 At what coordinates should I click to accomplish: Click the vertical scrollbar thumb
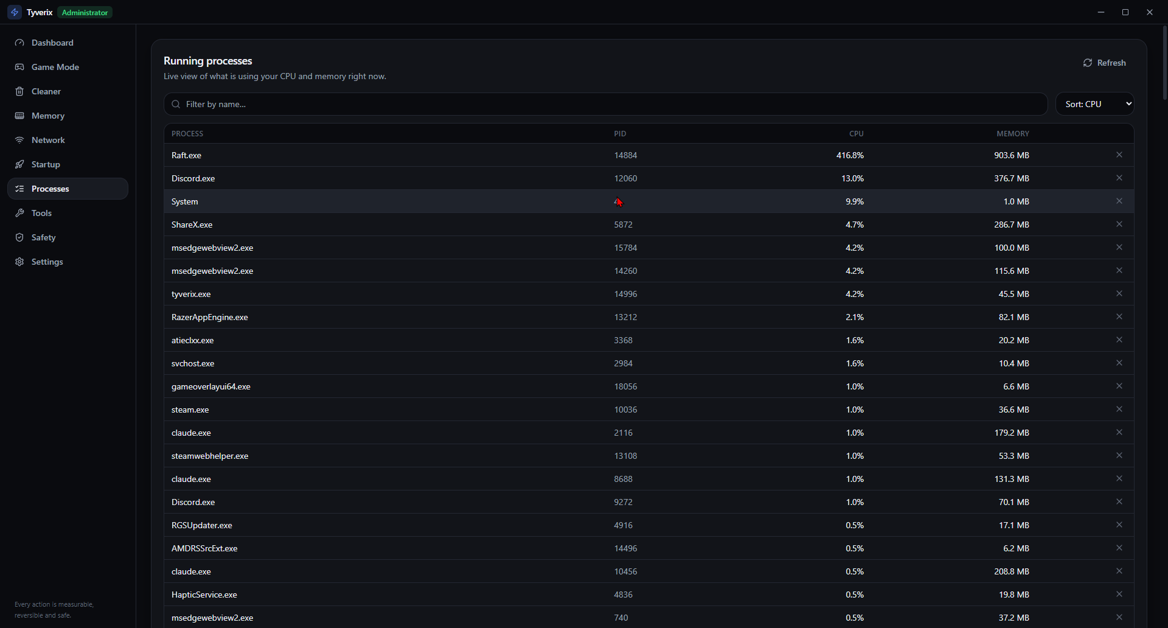point(1164,62)
